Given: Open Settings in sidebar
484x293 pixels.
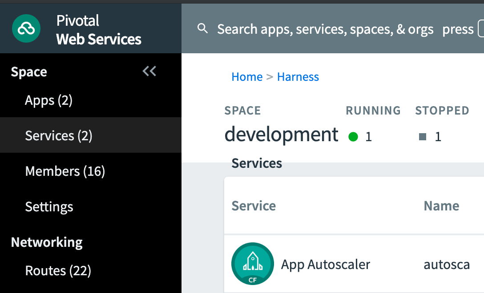Looking at the screenshot, I should (x=49, y=207).
